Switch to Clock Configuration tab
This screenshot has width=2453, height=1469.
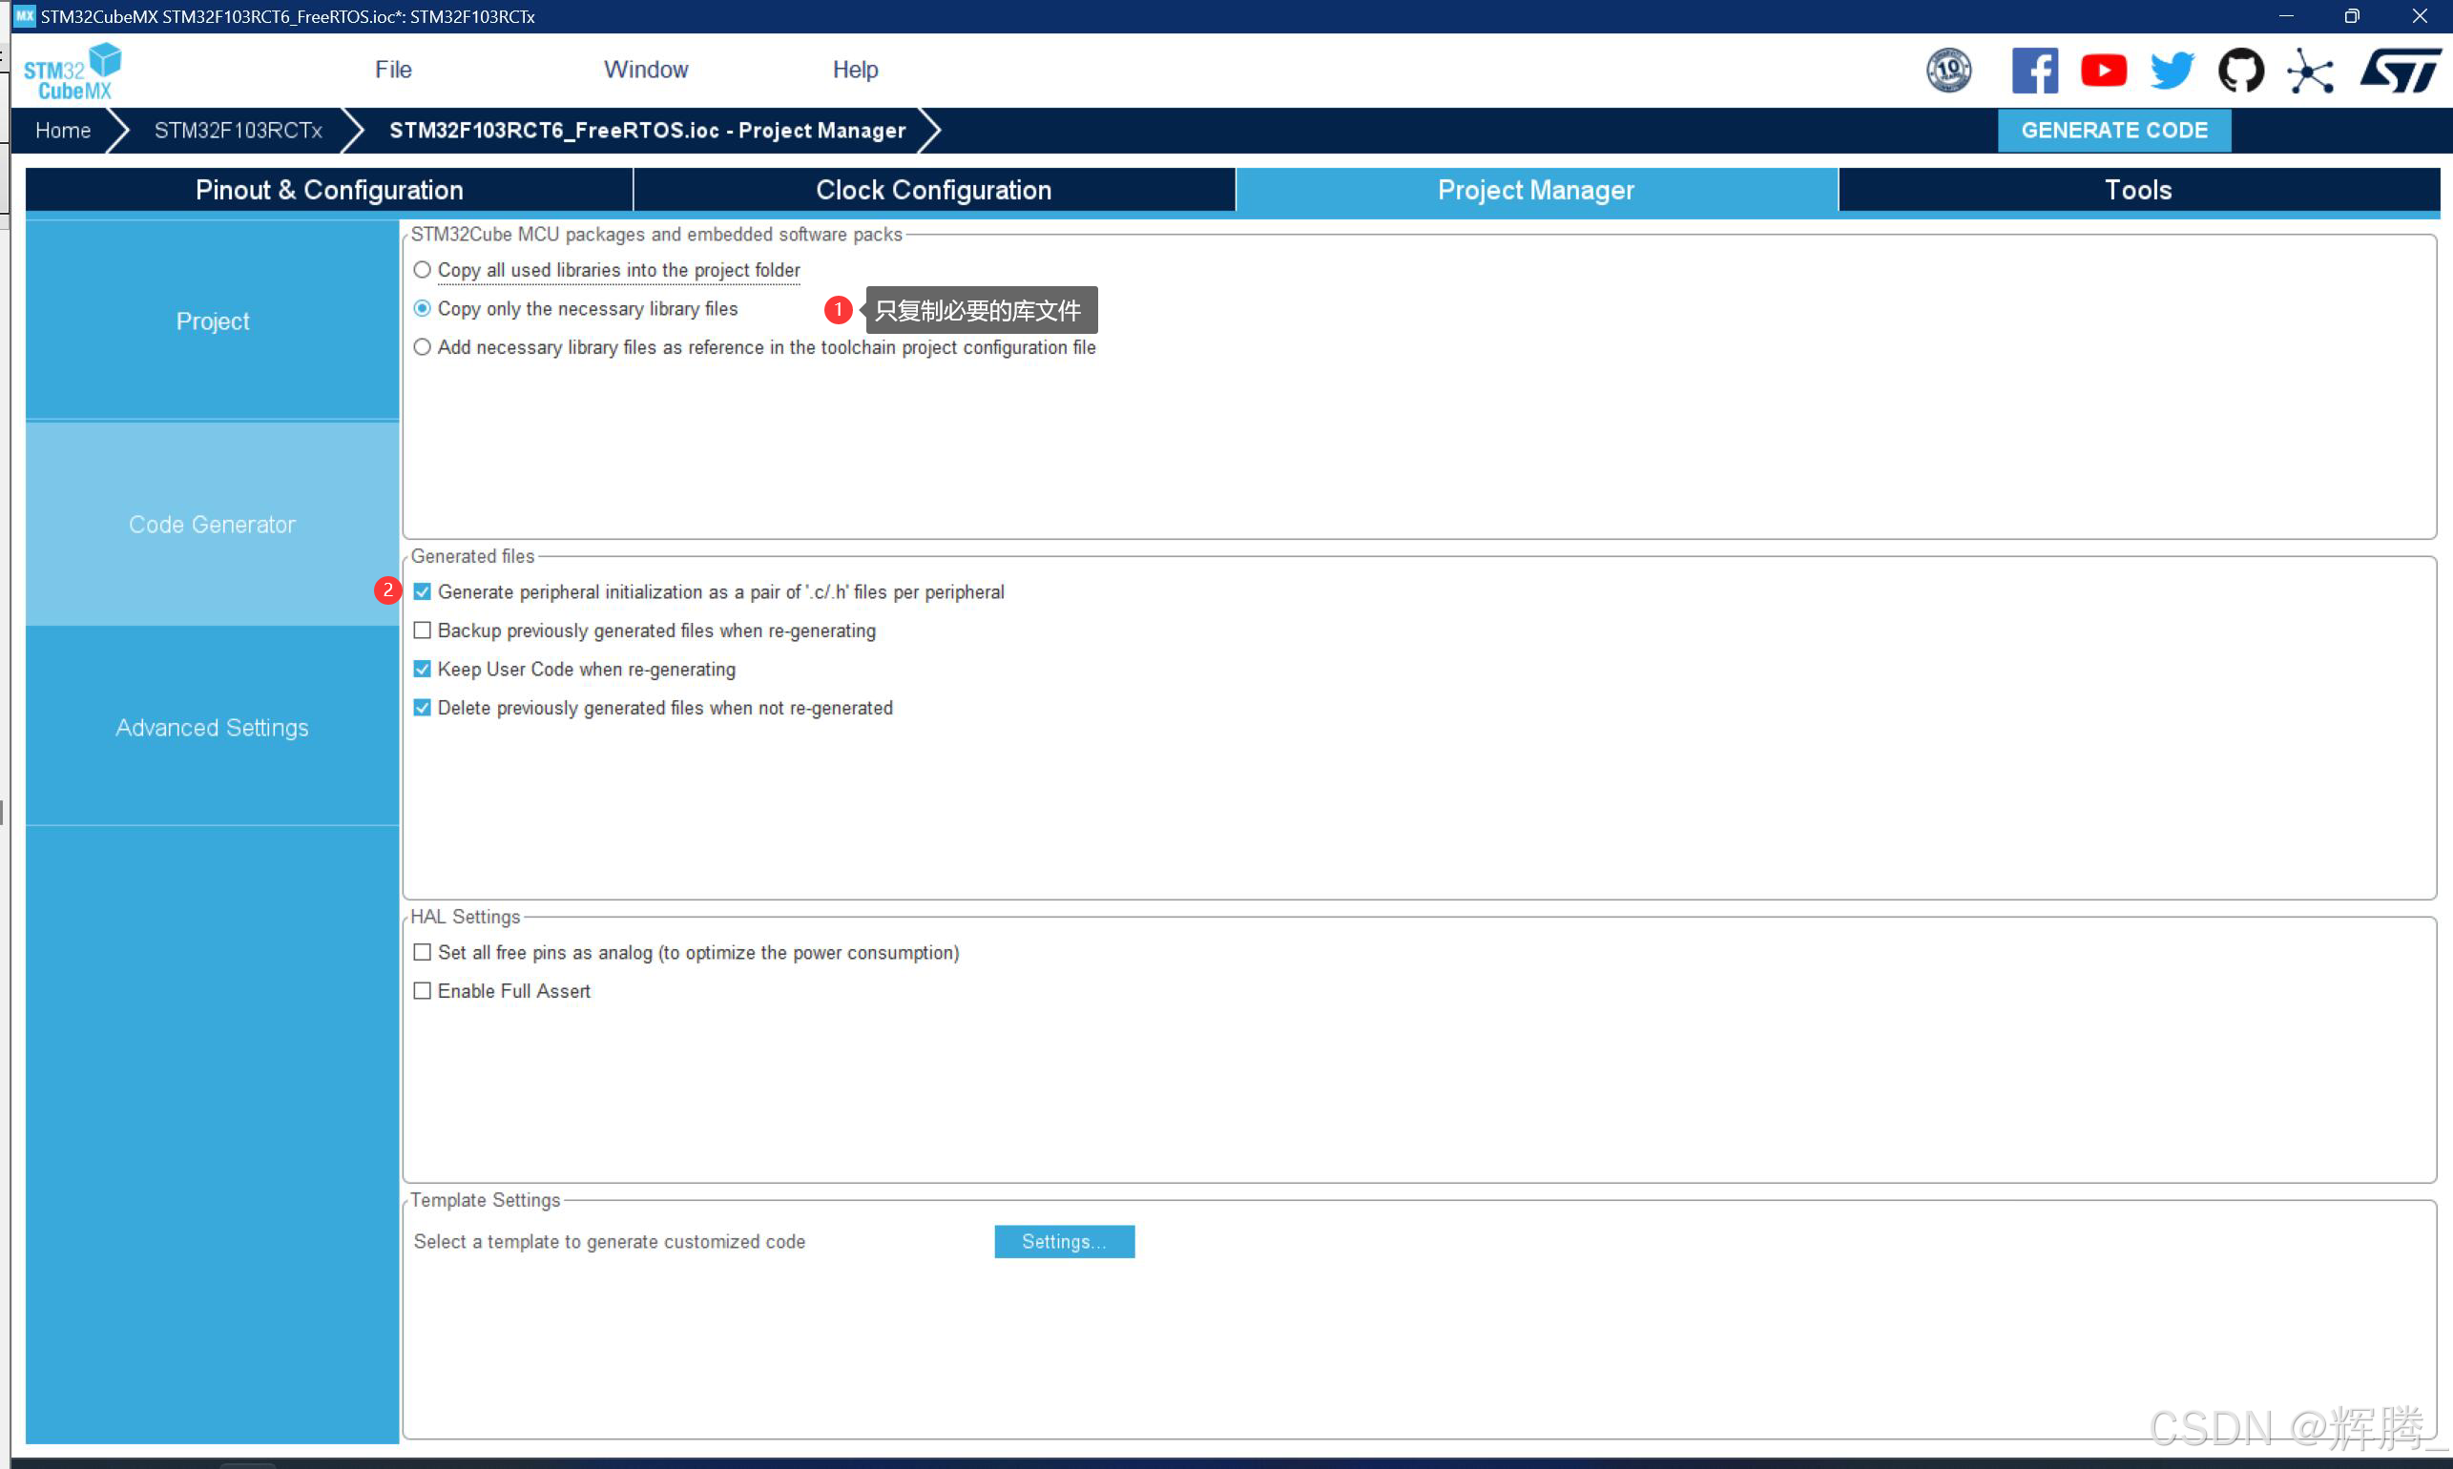click(x=932, y=190)
